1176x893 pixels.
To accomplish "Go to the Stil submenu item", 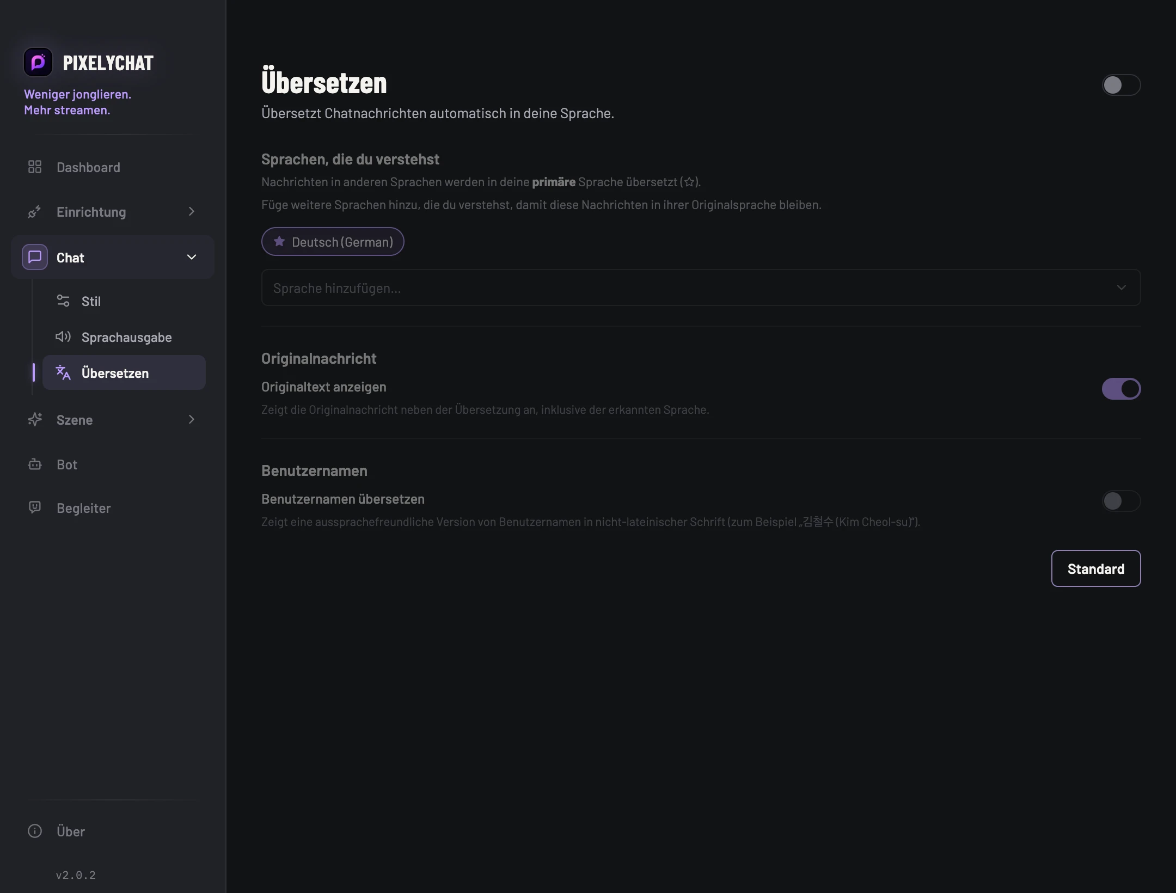I will (x=124, y=301).
